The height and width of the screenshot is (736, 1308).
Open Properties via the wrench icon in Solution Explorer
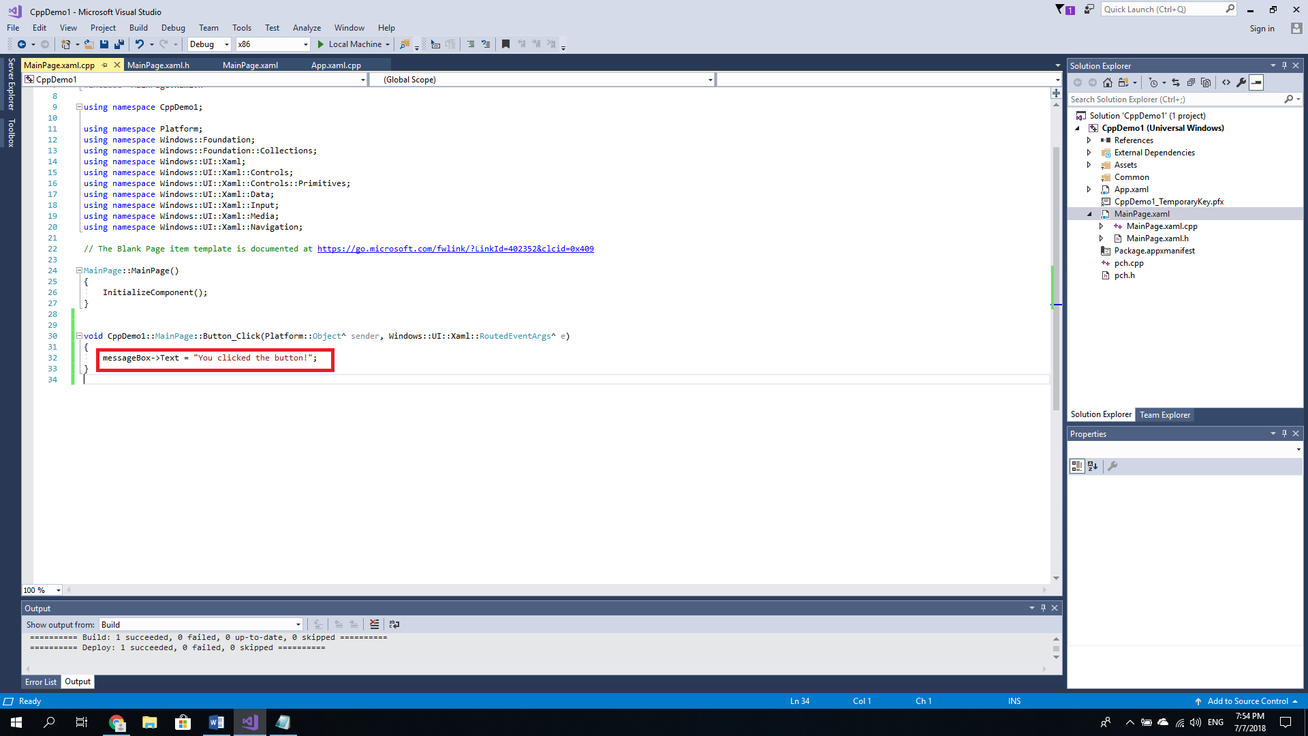[1241, 82]
